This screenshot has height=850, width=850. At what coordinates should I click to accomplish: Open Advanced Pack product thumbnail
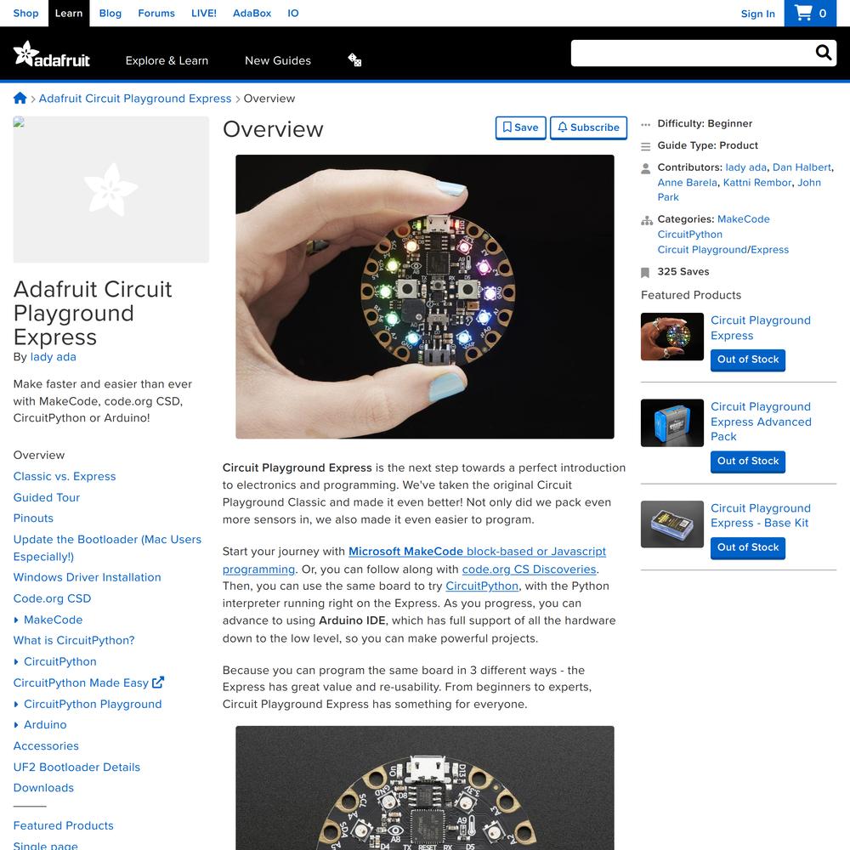point(672,422)
